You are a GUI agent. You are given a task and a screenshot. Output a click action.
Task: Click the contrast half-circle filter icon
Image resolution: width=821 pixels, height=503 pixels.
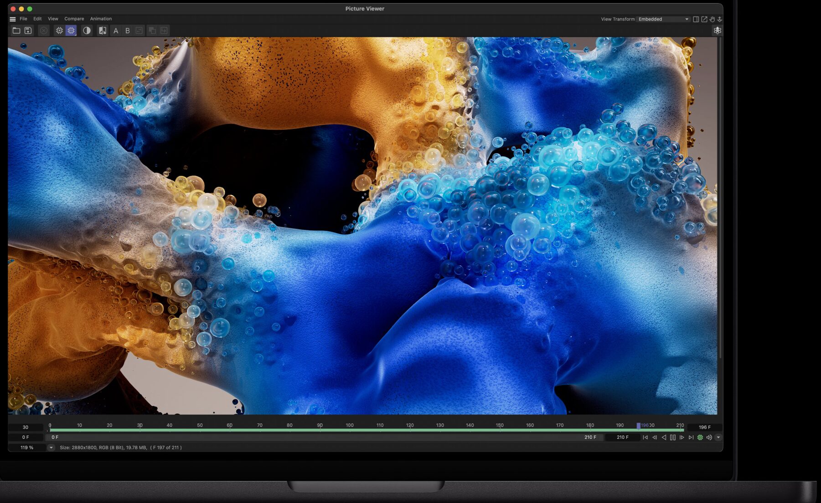click(x=87, y=30)
